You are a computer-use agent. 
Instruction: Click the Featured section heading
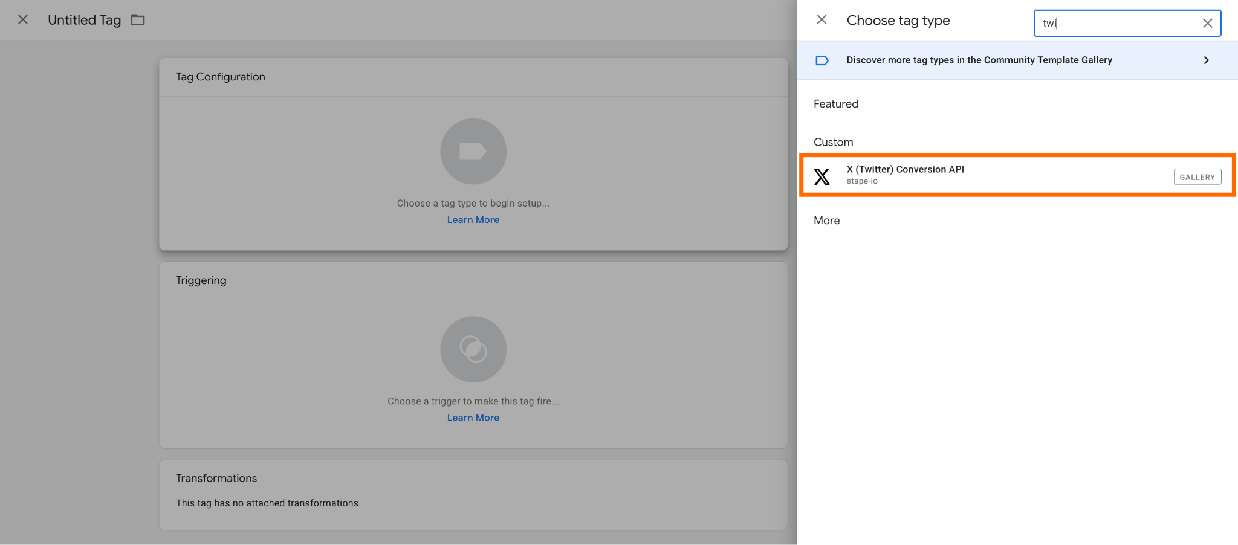835,104
